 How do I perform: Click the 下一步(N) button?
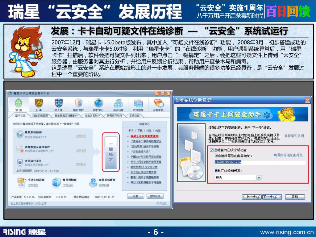coord(272,197)
